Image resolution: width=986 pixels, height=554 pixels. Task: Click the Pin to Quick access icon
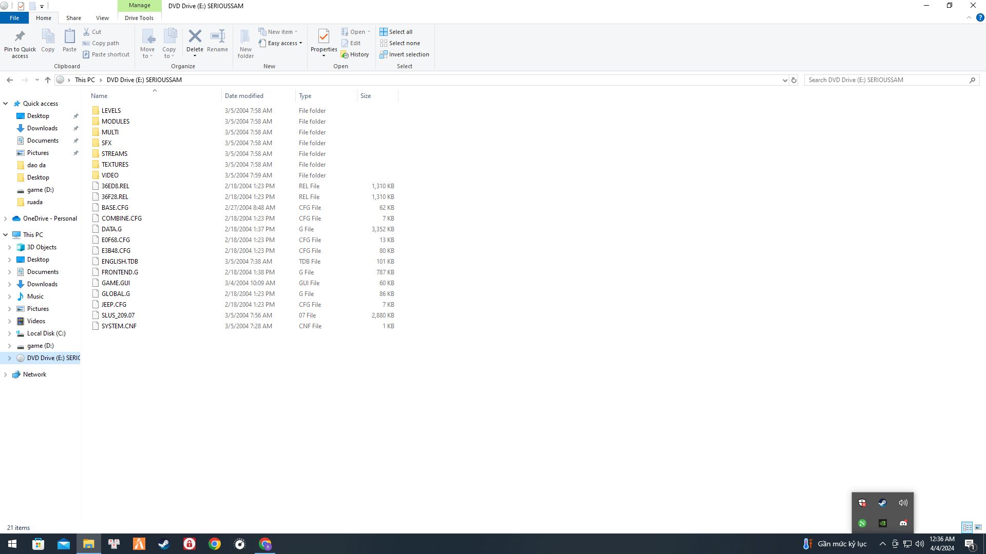[x=20, y=36]
